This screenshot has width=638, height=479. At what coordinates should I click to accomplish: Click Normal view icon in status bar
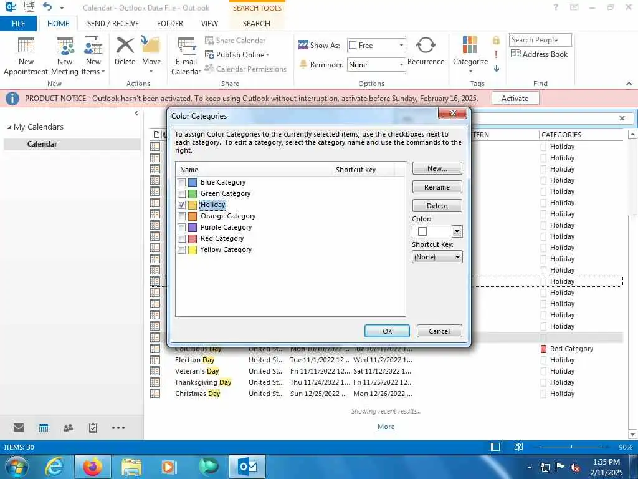pyautogui.click(x=495, y=447)
